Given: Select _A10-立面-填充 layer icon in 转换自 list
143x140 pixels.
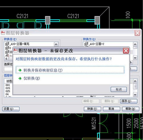Looking at the screenshot, I should 7,44.
